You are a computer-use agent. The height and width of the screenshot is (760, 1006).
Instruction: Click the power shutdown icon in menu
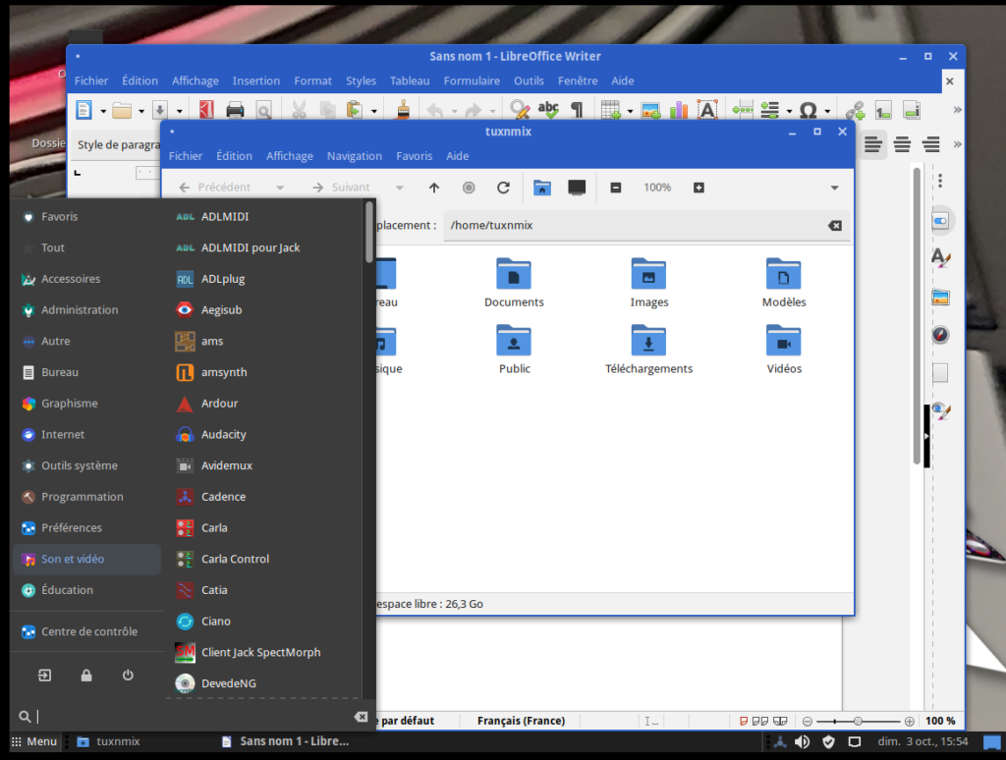[128, 676]
